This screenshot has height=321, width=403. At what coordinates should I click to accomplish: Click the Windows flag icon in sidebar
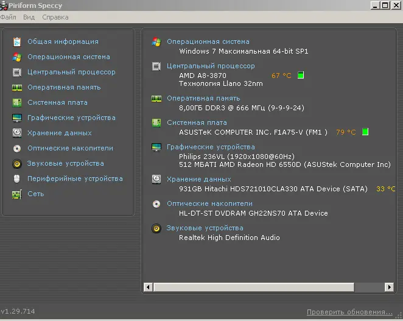[17, 57]
